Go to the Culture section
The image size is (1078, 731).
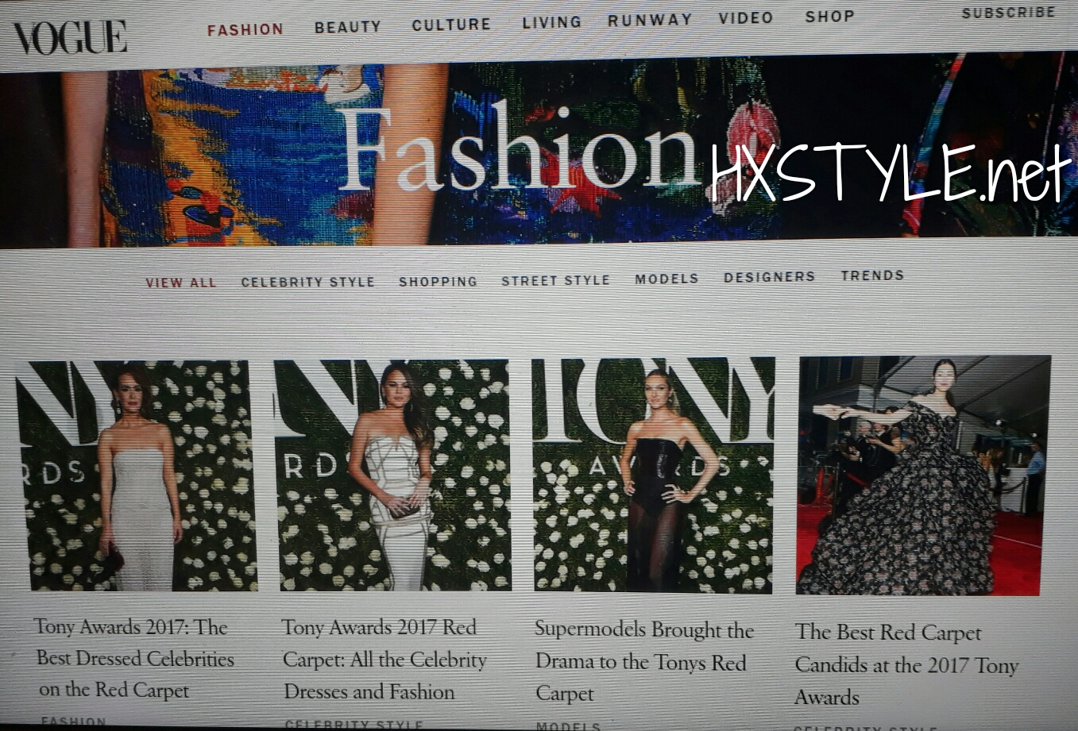(x=450, y=25)
